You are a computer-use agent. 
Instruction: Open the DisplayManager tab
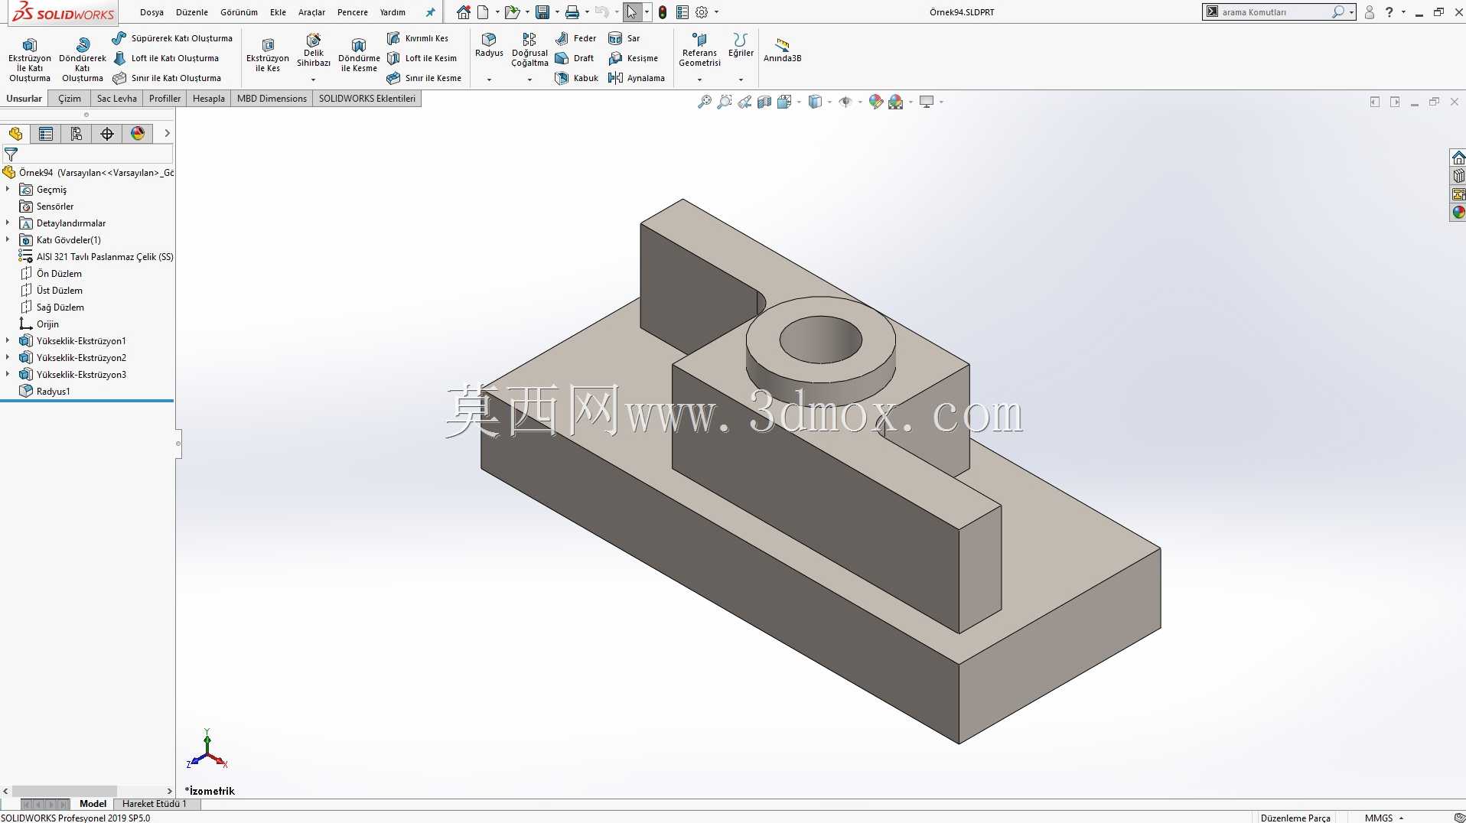[x=138, y=134]
